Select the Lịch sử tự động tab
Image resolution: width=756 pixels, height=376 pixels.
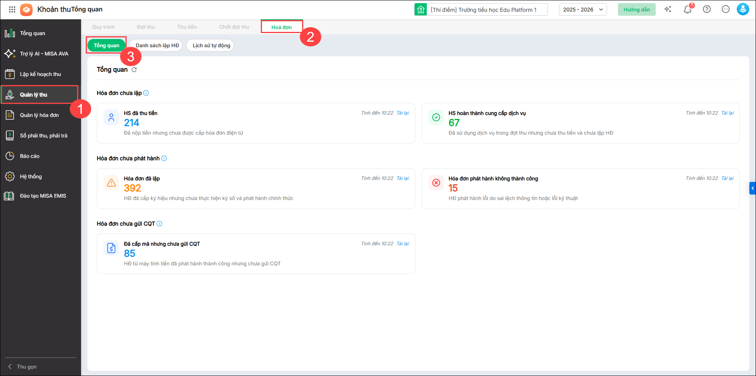(x=211, y=46)
